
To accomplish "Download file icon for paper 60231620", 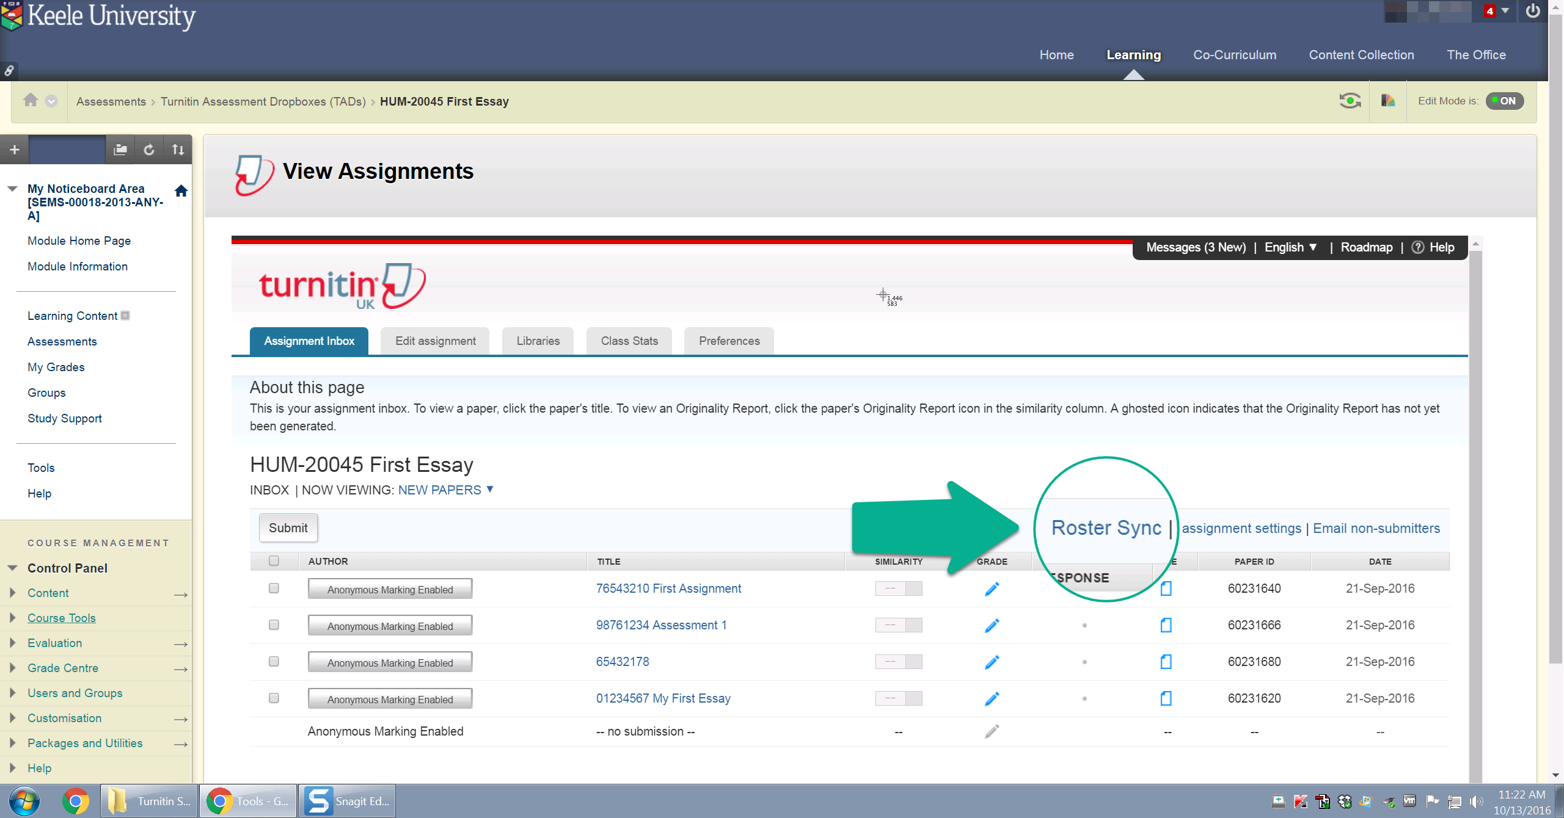I will [x=1166, y=698].
